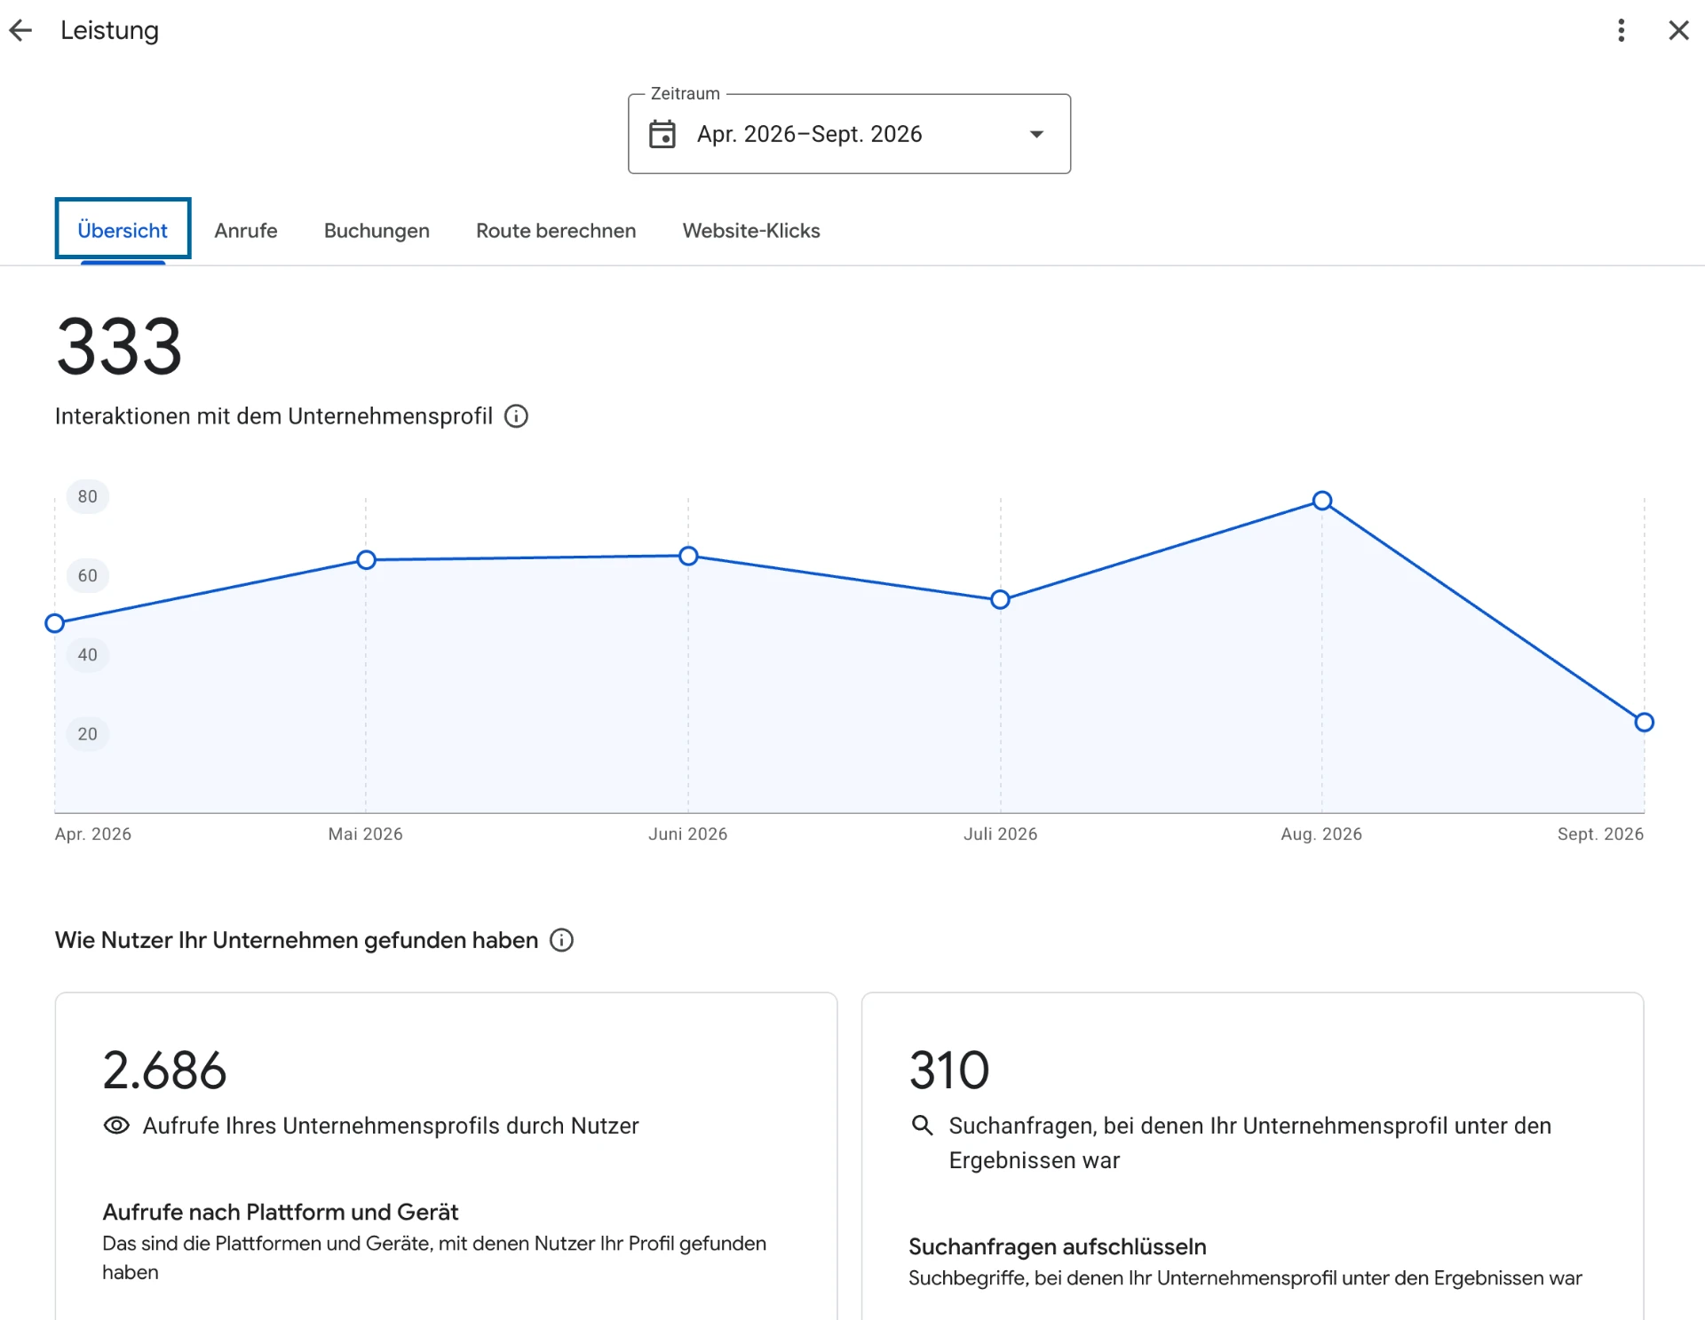Go back using the left arrow icon
1705x1320 pixels.
(20, 31)
